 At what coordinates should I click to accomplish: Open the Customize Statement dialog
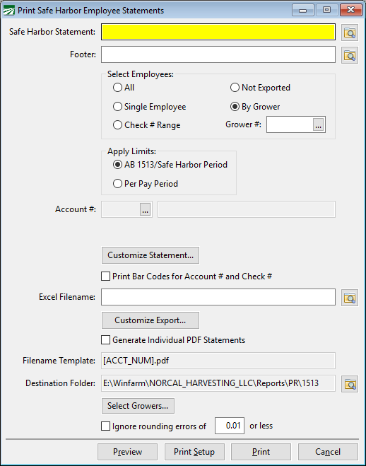tap(150, 255)
